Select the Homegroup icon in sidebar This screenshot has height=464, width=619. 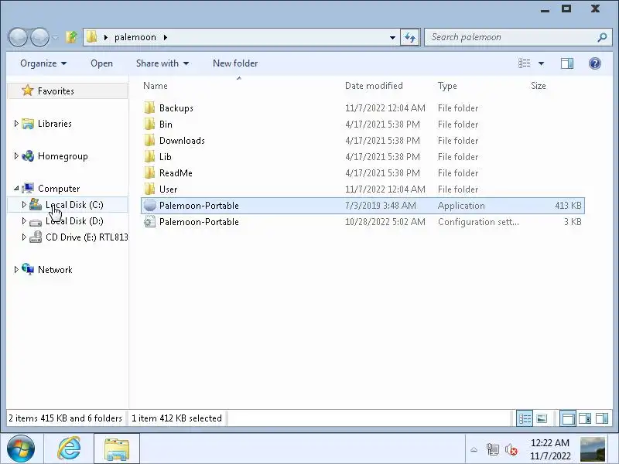click(x=28, y=156)
